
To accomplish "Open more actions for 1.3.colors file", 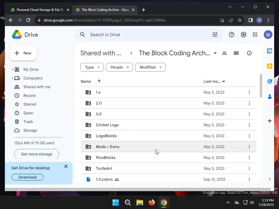I will (249, 179).
